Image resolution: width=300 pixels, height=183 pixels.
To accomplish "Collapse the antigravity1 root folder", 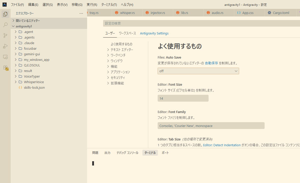I will click(x=24, y=26).
